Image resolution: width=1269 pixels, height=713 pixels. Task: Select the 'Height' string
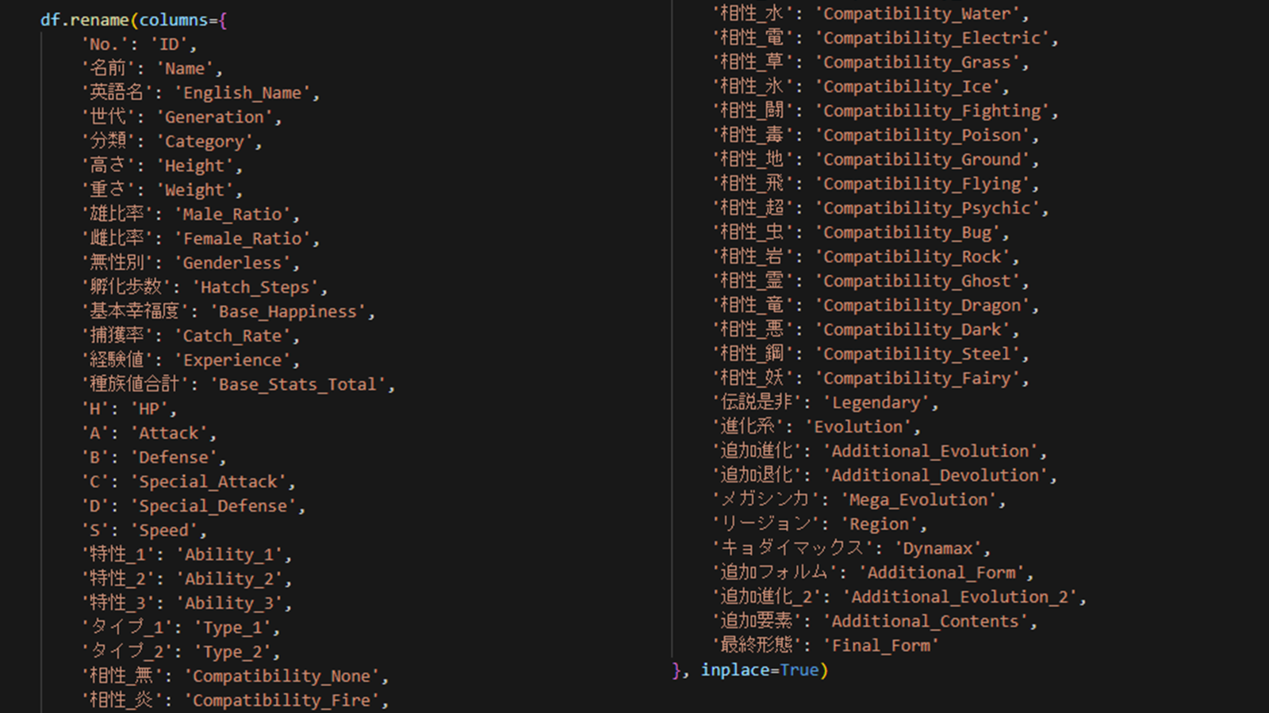(195, 166)
